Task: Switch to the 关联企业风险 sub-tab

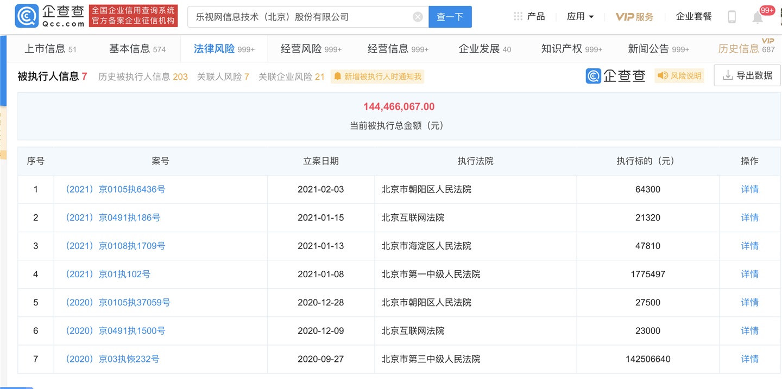Action: pyautogui.click(x=291, y=77)
